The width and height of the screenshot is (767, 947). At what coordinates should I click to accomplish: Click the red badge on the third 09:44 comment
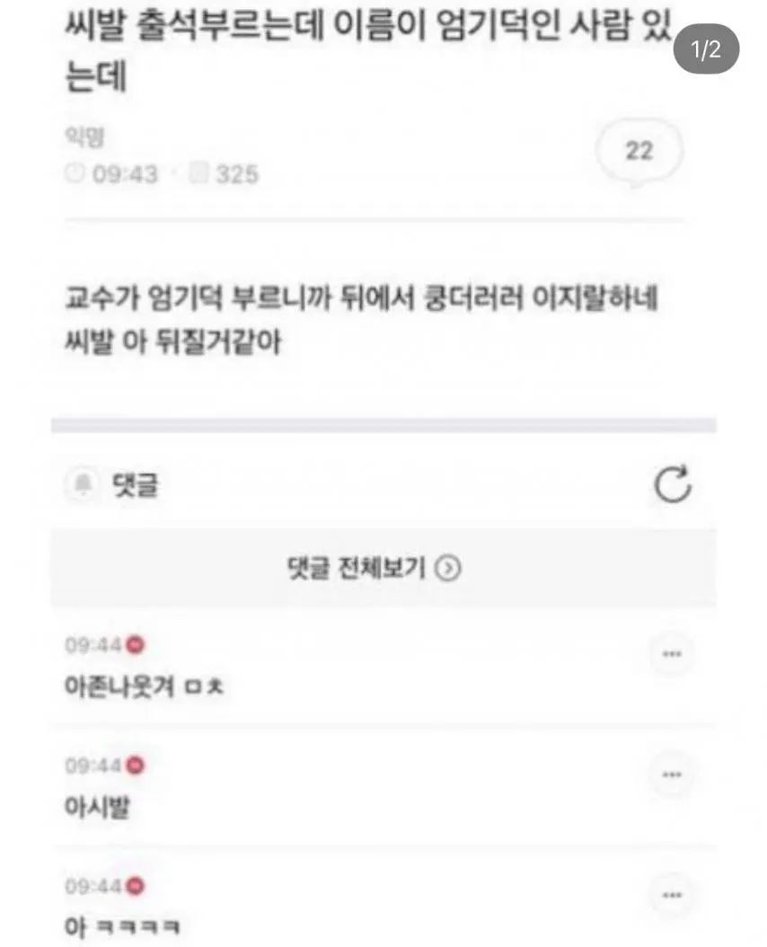(x=136, y=886)
